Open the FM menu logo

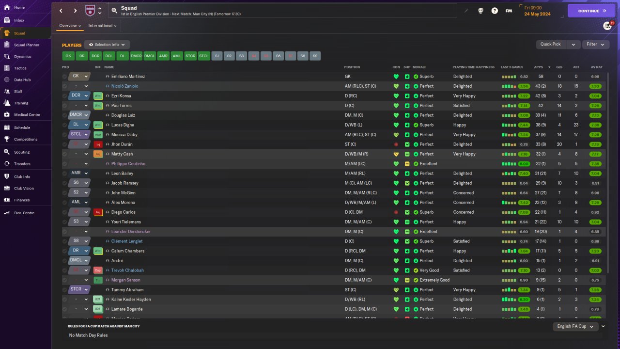509,11
